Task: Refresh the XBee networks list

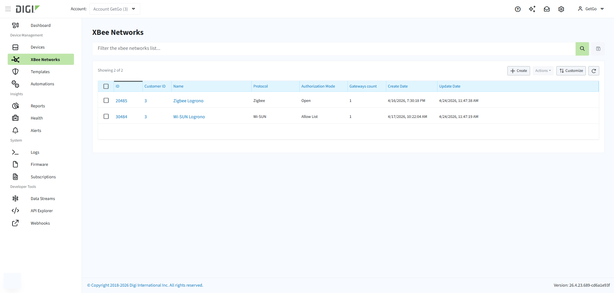Action: pyautogui.click(x=594, y=71)
